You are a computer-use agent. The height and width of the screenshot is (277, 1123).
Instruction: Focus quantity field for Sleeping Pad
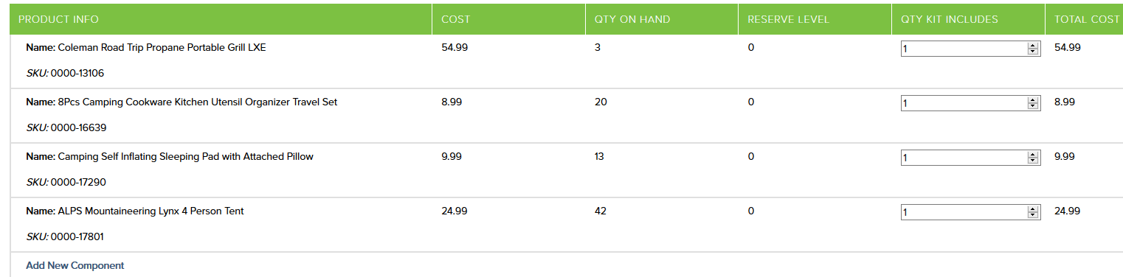coord(964,158)
